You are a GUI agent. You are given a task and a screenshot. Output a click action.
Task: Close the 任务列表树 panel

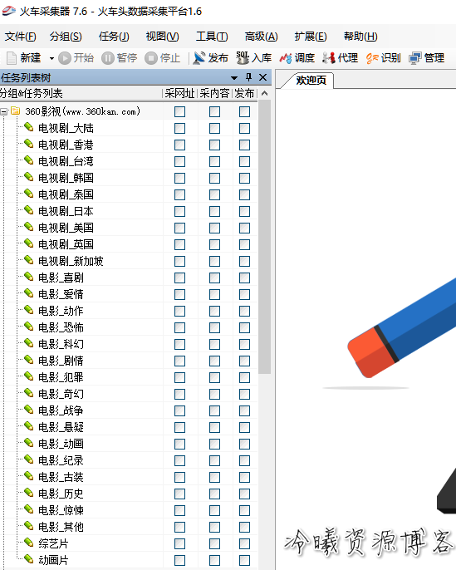(x=262, y=77)
